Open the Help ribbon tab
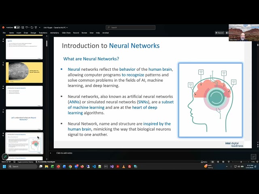The image size is (259, 194). pos(98,33)
